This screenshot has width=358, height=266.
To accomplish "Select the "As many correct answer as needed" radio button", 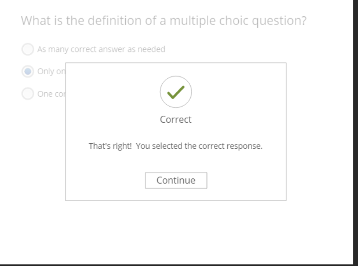I will pos(28,49).
